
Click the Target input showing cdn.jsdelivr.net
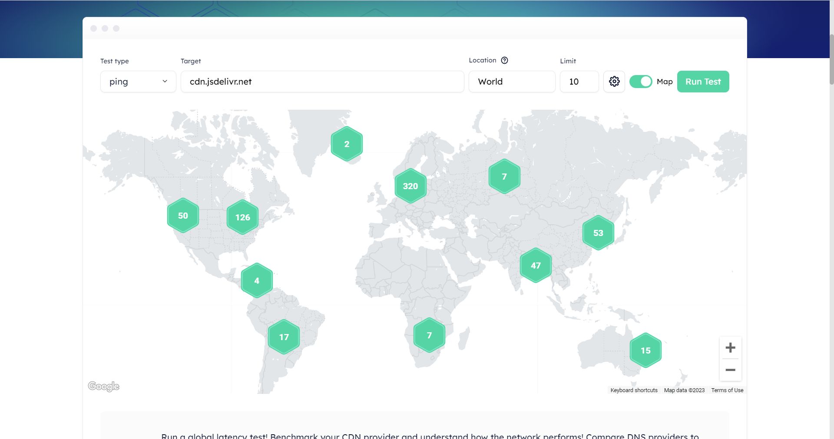point(322,81)
